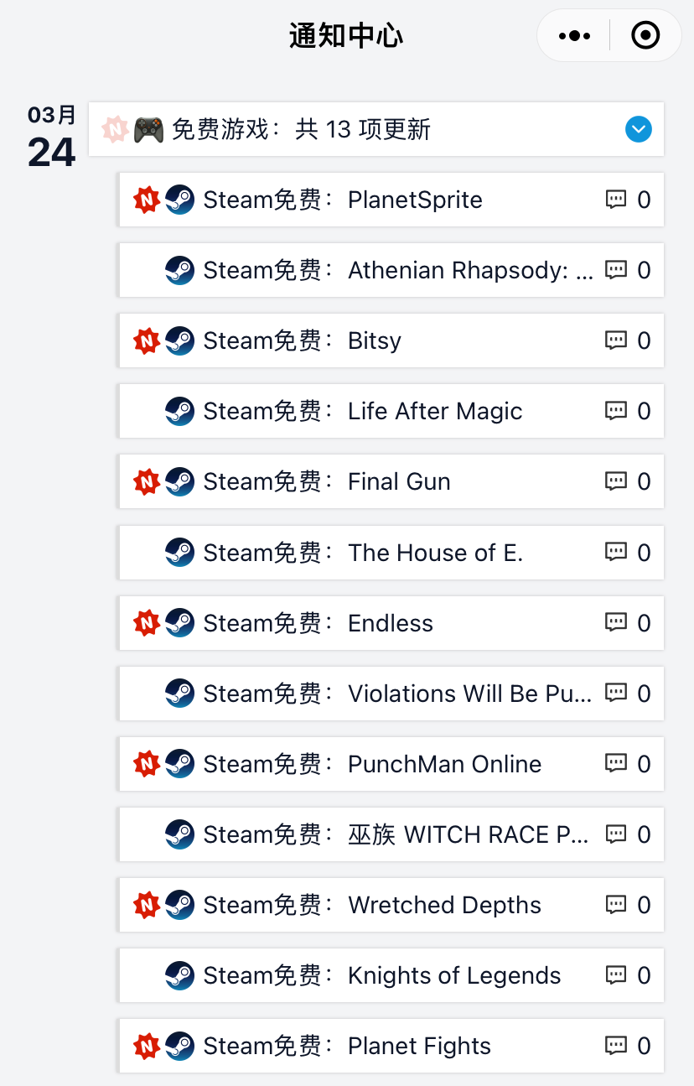Select the Planet Fights notification
The width and height of the screenshot is (694, 1086).
tap(391, 1046)
